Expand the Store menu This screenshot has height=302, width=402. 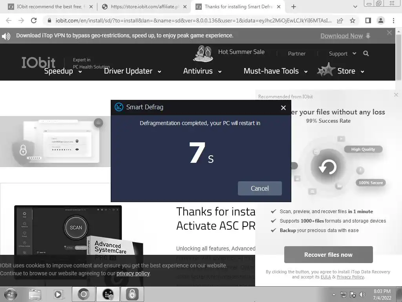pos(351,71)
